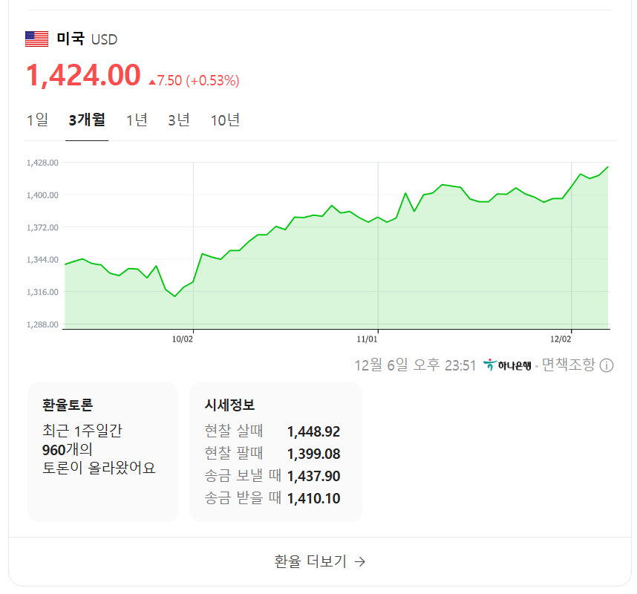Screen dimensions: 637x594
Task: Click the 환율 더보기 link
Action: [318, 562]
